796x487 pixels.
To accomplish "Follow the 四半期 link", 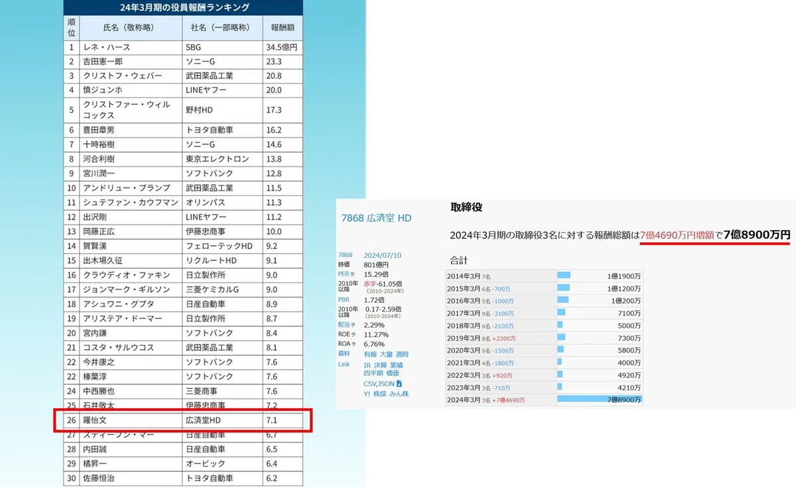I will (x=373, y=373).
